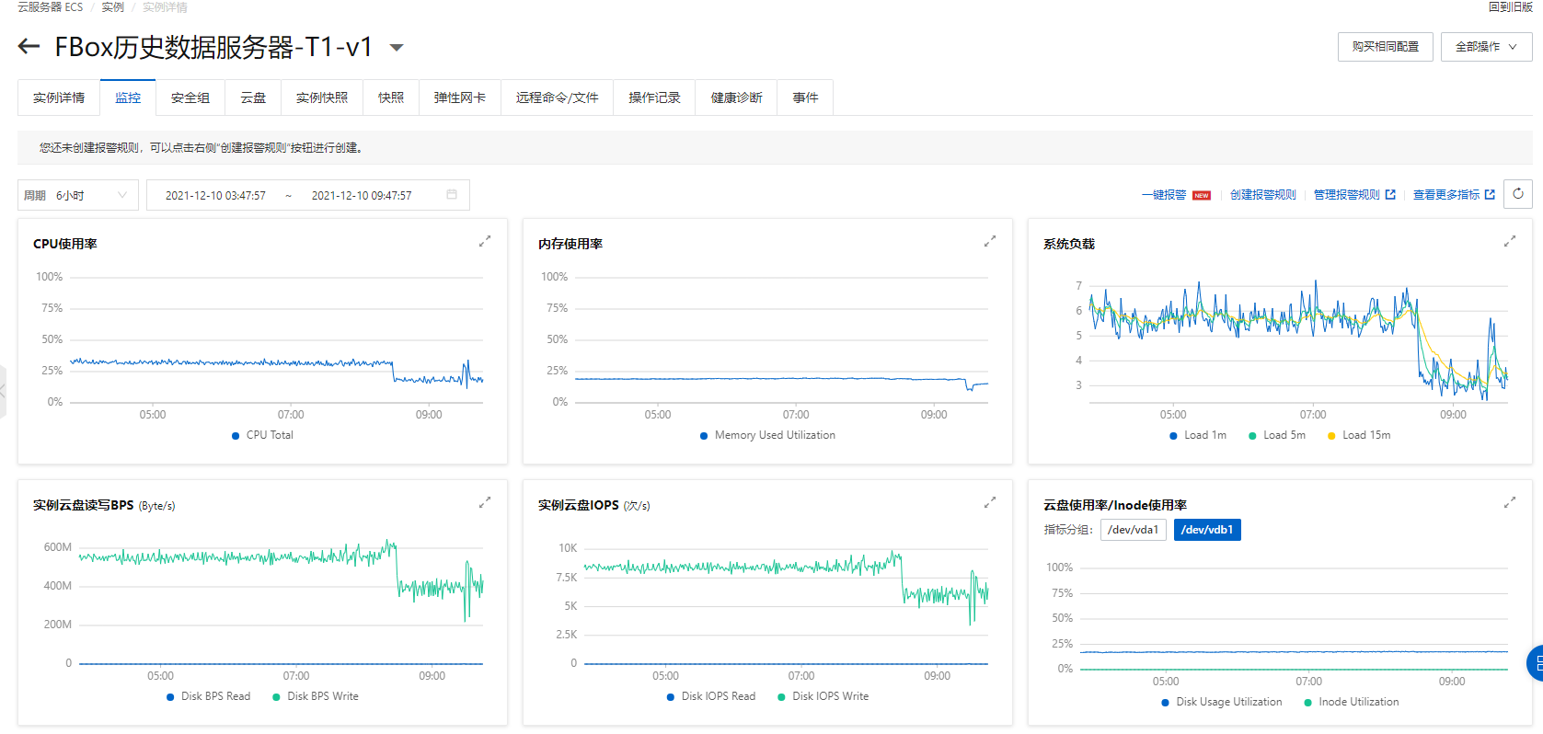The height and width of the screenshot is (734, 1543).
Task: Refresh the monitoring charts
Action: pos(1518,194)
